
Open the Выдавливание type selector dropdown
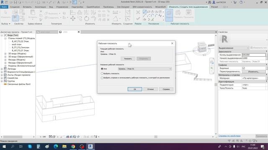(234, 48)
